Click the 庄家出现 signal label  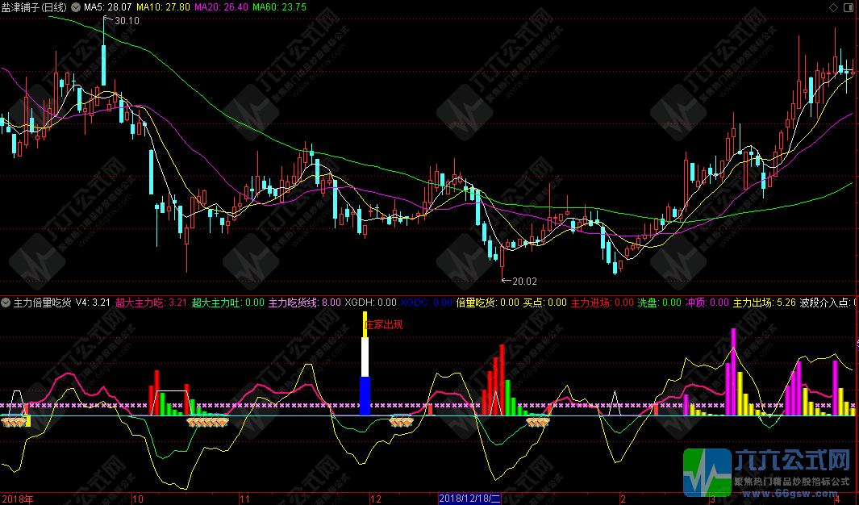tap(384, 324)
